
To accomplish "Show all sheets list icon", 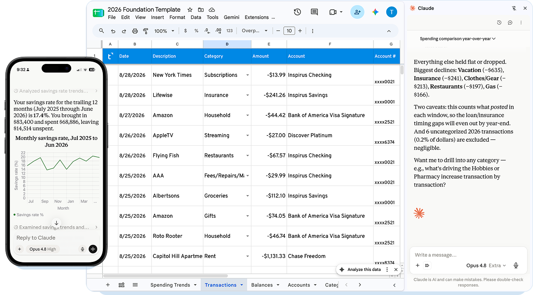I will pos(135,285).
